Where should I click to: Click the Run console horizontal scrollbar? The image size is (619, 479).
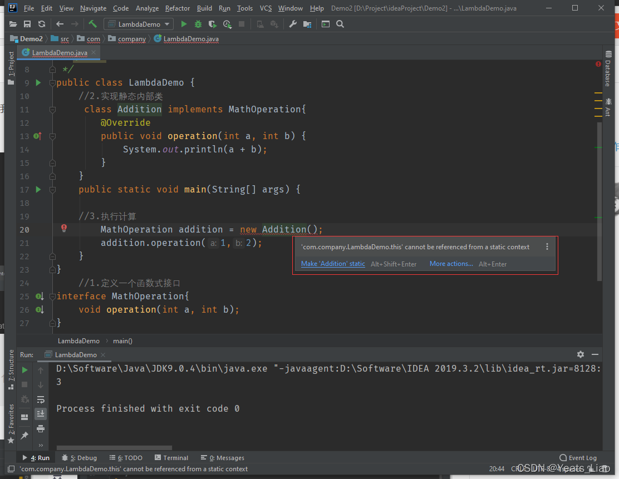[x=115, y=448]
